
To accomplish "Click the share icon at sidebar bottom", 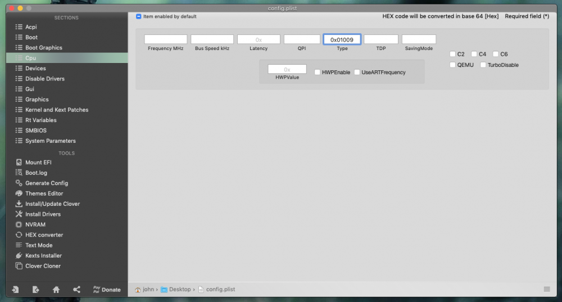I will tap(76, 290).
